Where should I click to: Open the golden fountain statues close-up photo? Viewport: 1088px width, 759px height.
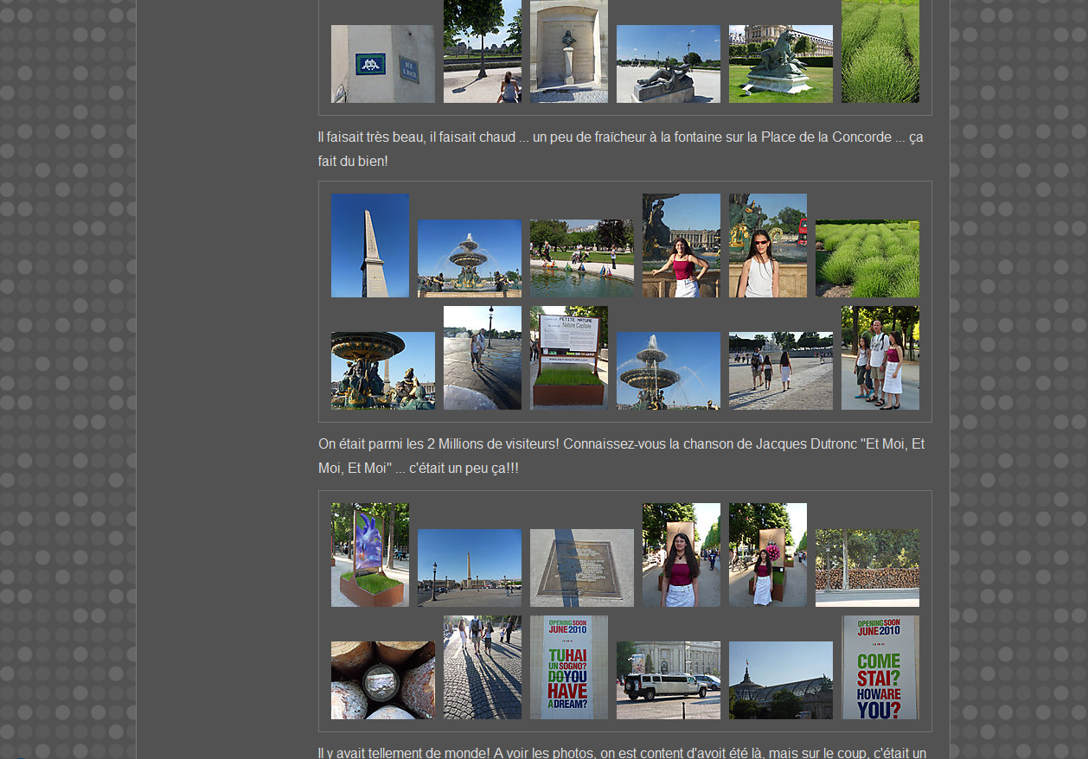tap(382, 371)
